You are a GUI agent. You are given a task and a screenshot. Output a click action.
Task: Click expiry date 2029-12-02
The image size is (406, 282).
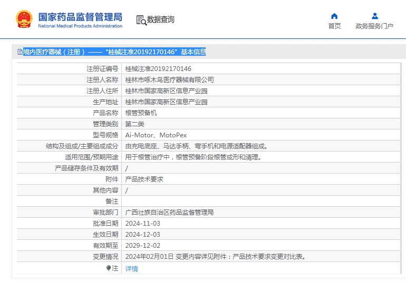tap(143, 246)
